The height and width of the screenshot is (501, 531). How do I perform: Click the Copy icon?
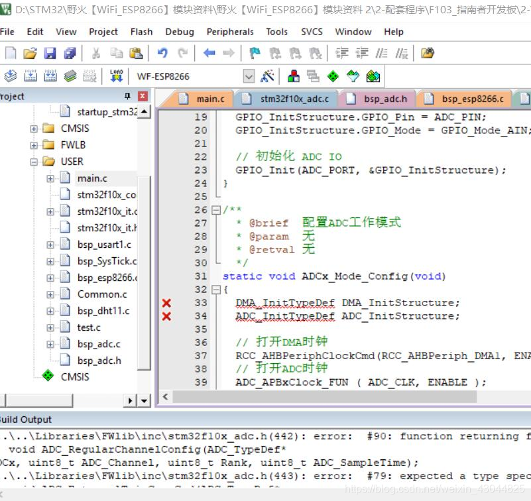point(117,53)
